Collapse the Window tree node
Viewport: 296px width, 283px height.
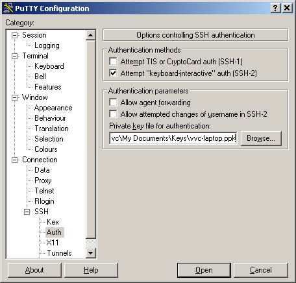[x=14, y=97]
